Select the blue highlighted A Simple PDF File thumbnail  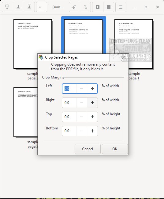click(x=84, y=36)
